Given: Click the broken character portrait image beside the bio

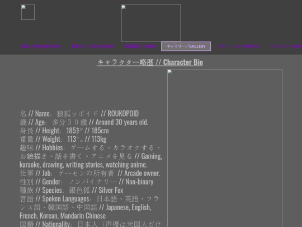Looking at the screenshot, I should (225, 148).
